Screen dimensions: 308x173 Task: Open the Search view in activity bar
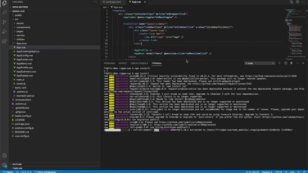coord(4,12)
